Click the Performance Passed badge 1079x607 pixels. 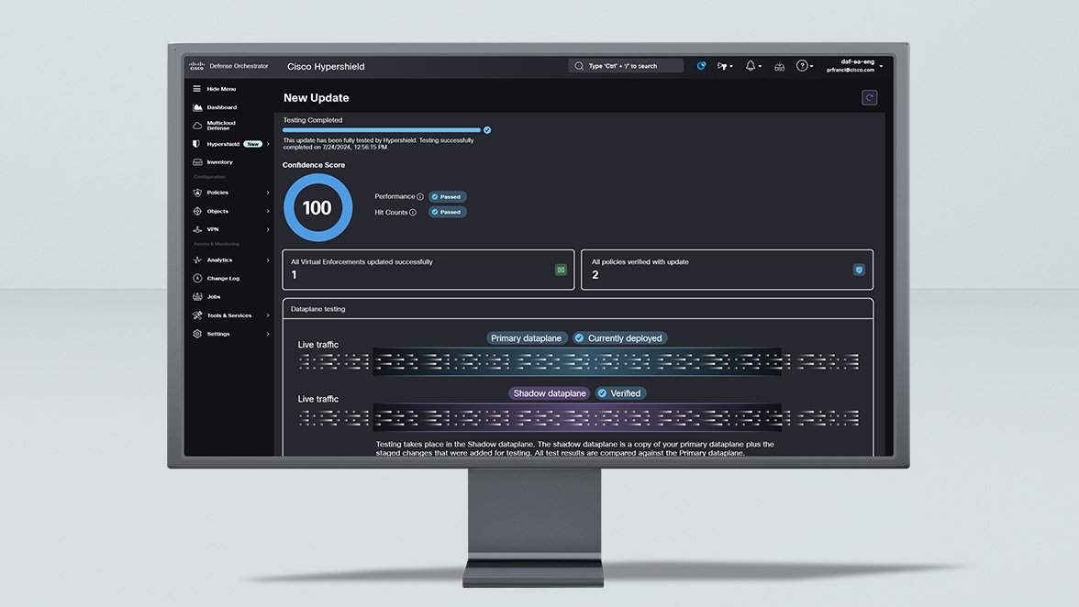pyautogui.click(x=448, y=196)
